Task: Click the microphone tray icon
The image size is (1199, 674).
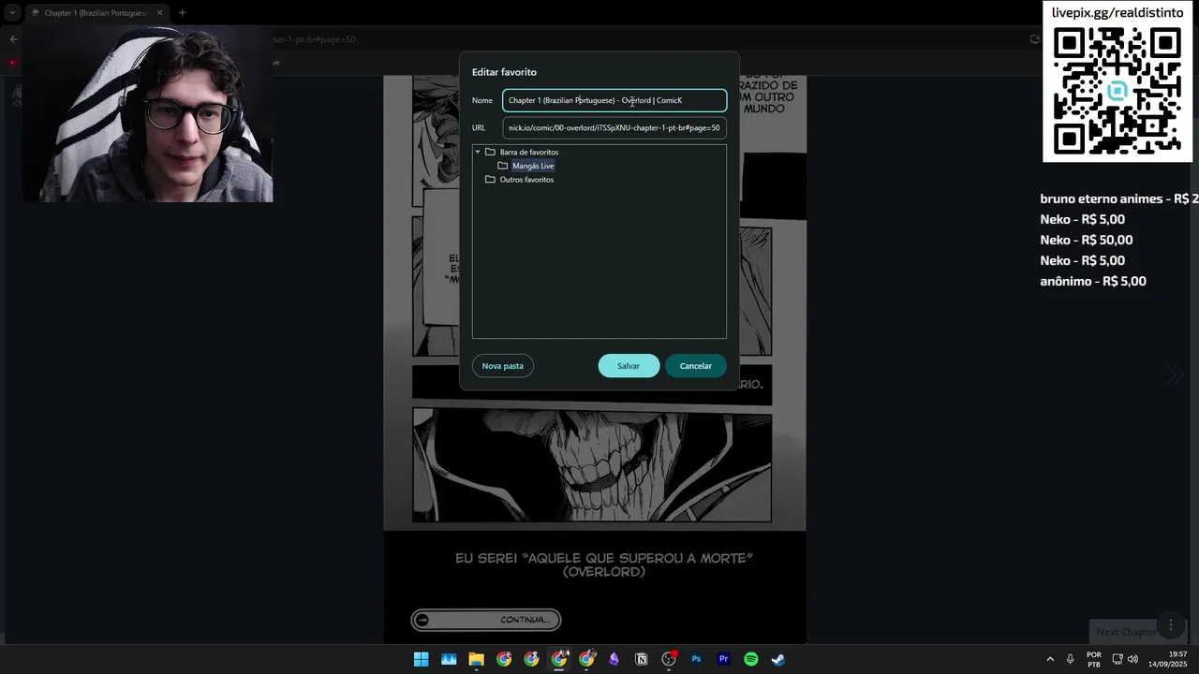Action: point(1070,659)
